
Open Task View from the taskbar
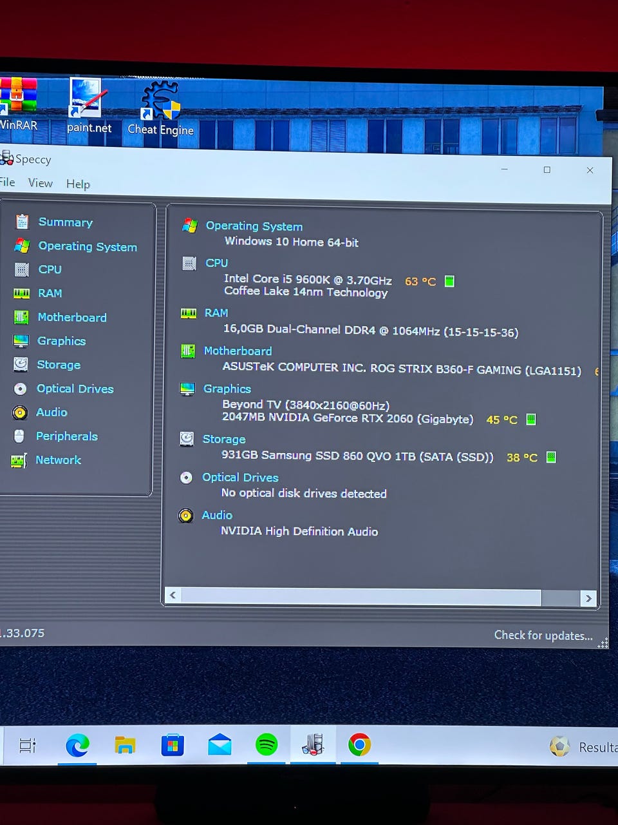pyautogui.click(x=27, y=746)
